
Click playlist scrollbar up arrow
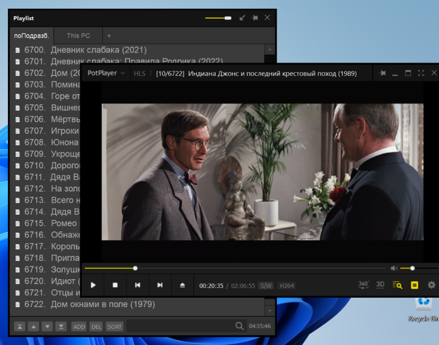(x=270, y=50)
